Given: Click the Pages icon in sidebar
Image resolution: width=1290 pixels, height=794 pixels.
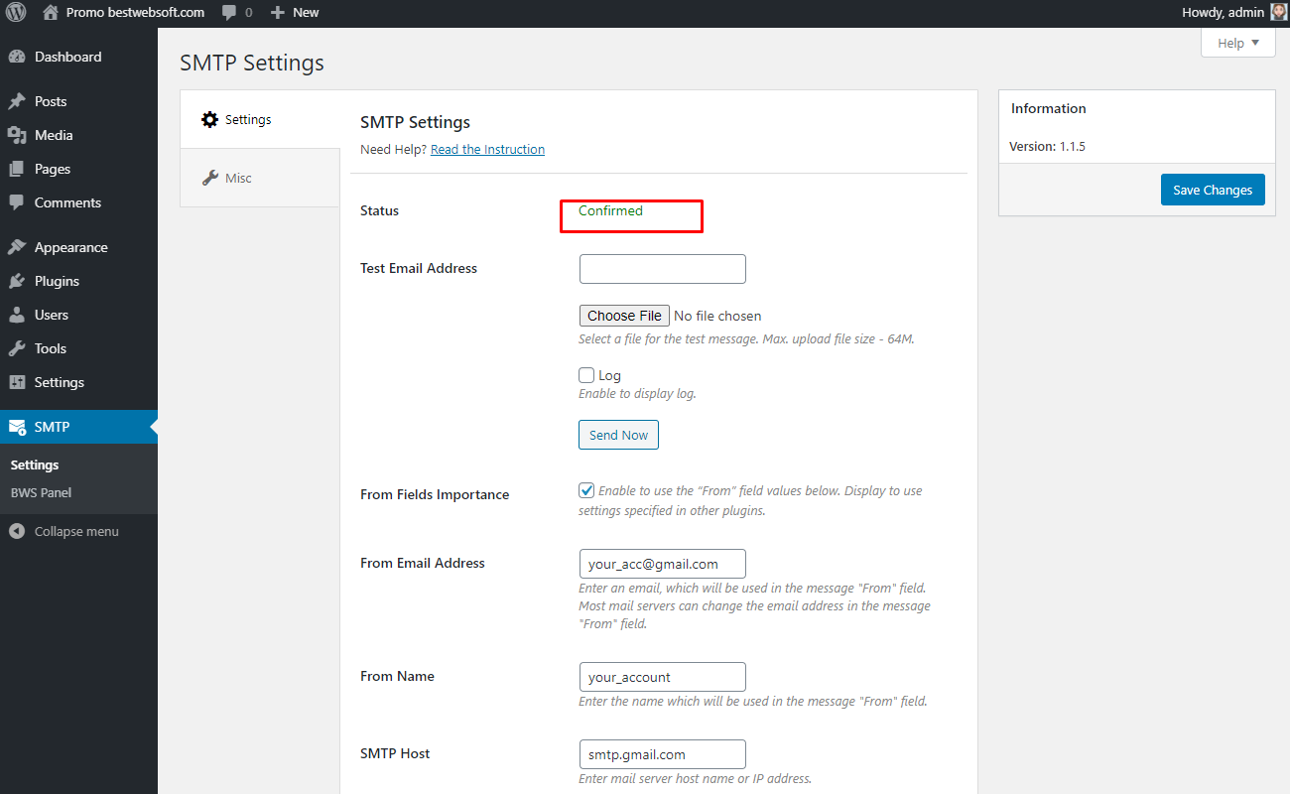Looking at the screenshot, I should 17,169.
